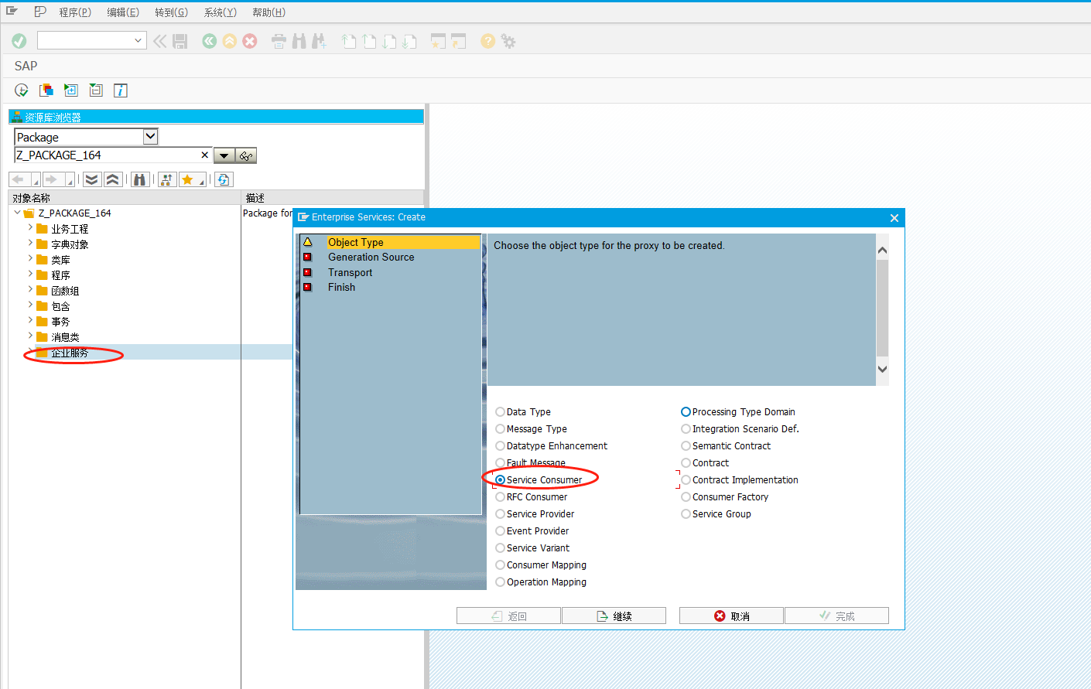The image size is (1091, 689).
Task: Click the yellow Help question mark icon
Action: tap(487, 41)
